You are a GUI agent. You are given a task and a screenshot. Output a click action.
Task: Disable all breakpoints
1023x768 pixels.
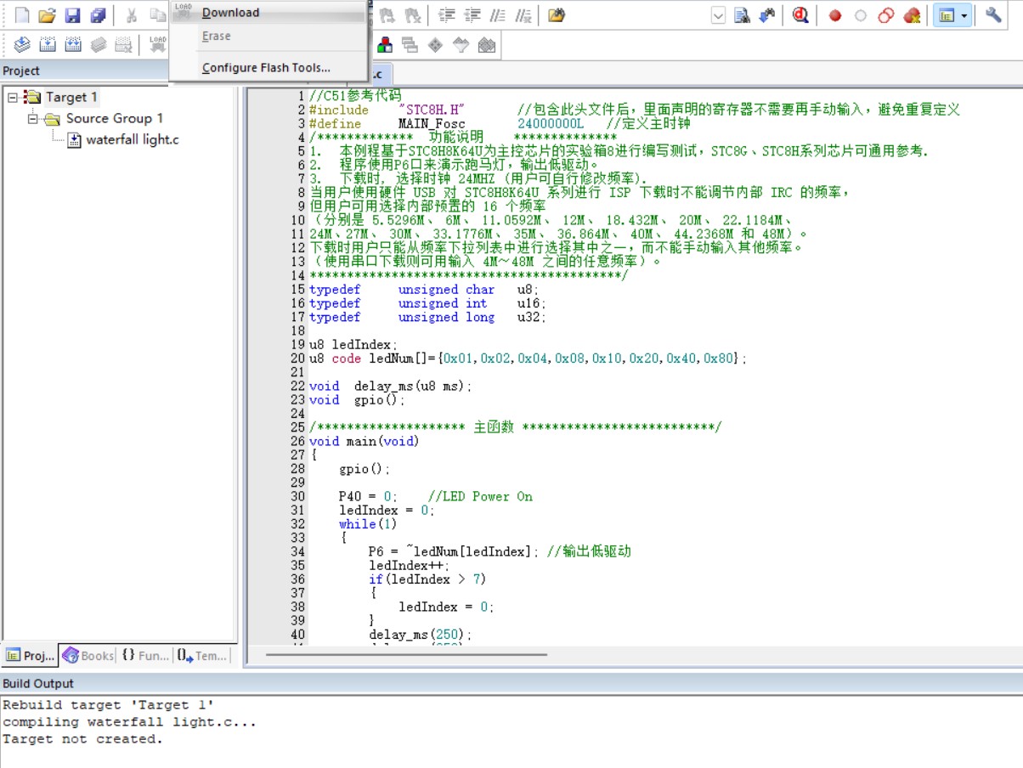(886, 15)
